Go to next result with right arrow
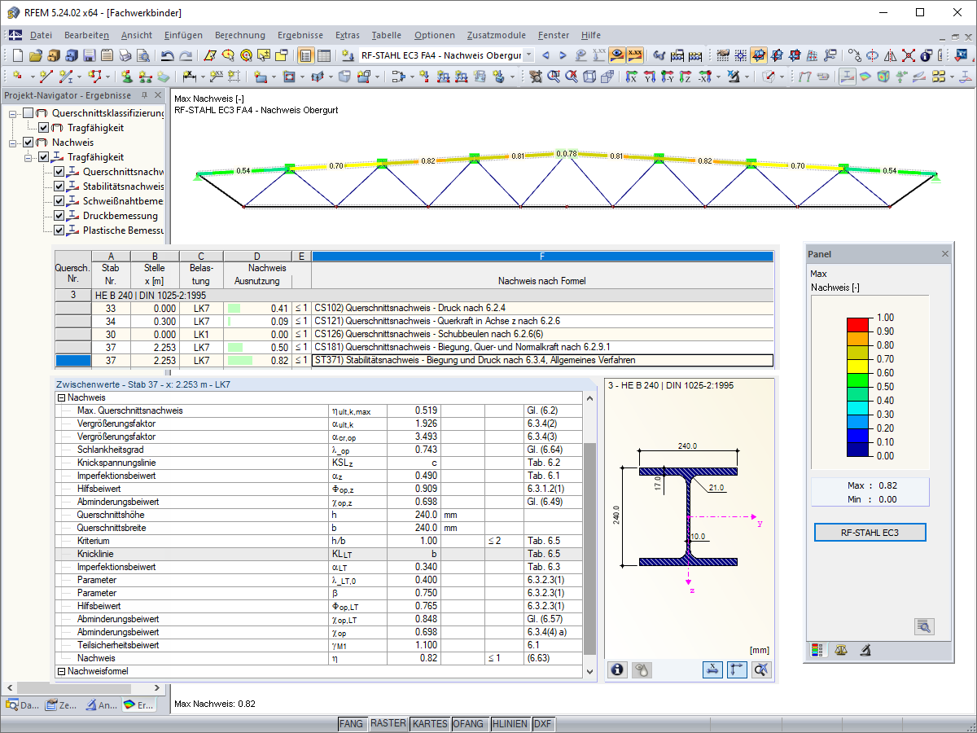Image resolution: width=977 pixels, height=733 pixels. pyautogui.click(x=563, y=55)
